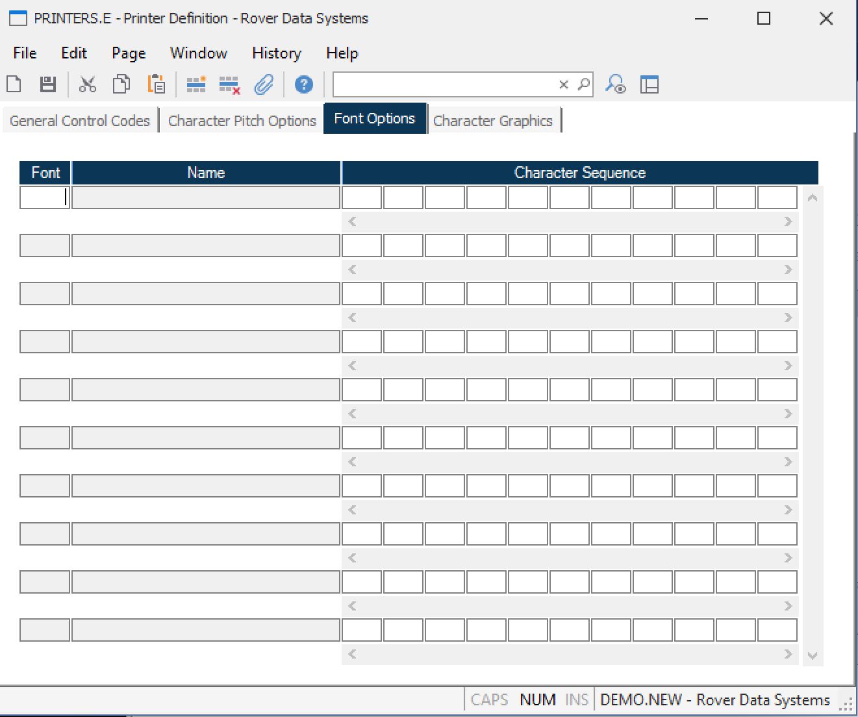Click the Delete row icon
This screenshot has height=717, width=858.
[229, 84]
